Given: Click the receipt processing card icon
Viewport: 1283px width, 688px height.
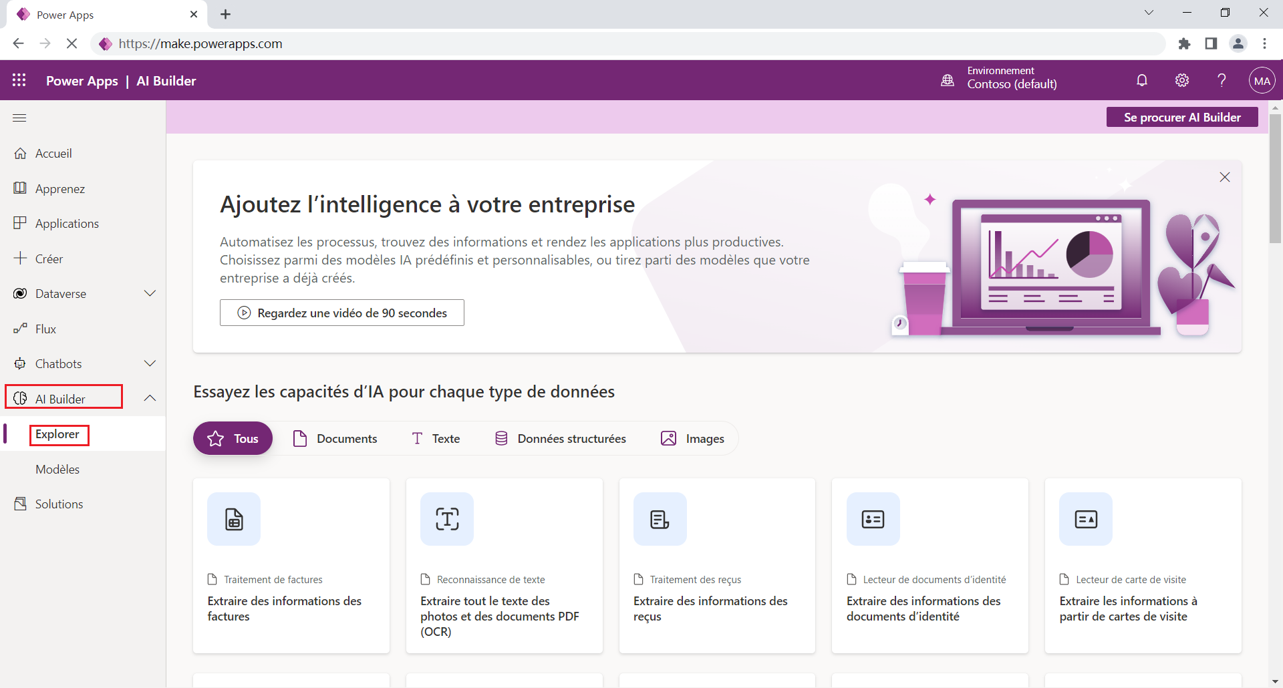Looking at the screenshot, I should 660,519.
